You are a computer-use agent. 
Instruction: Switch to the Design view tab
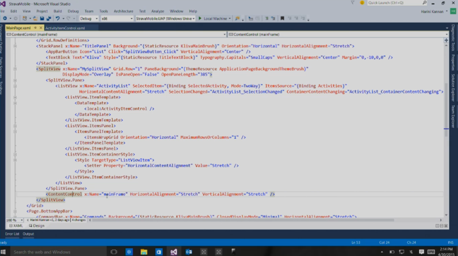[x=37, y=226]
